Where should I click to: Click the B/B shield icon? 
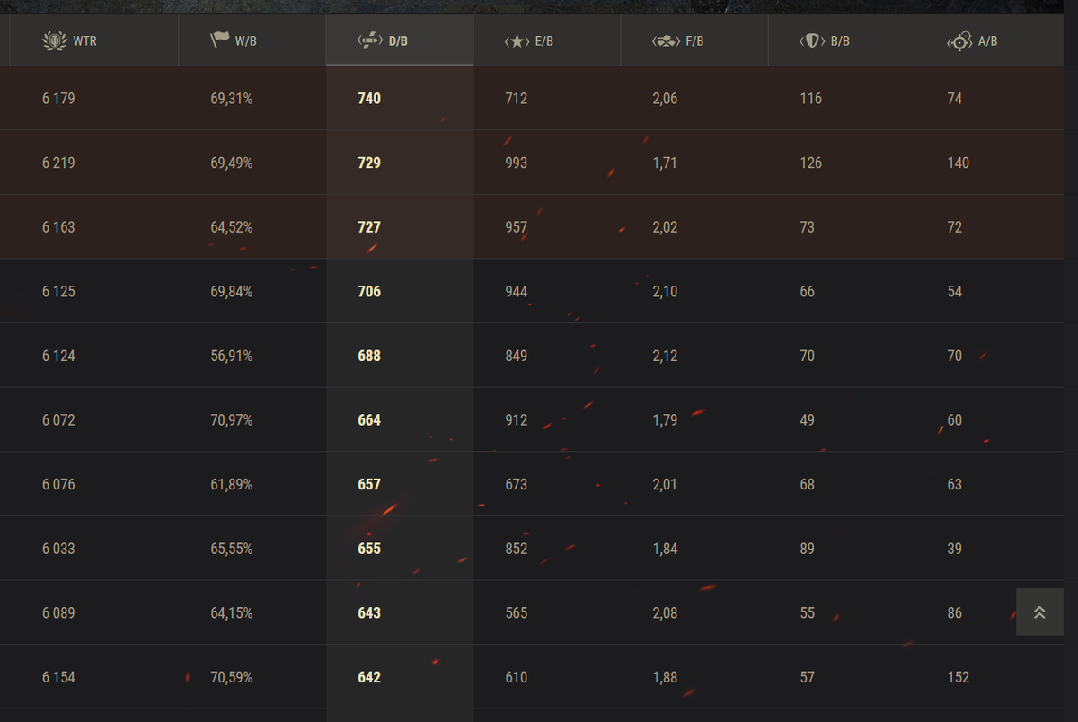pyautogui.click(x=812, y=40)
